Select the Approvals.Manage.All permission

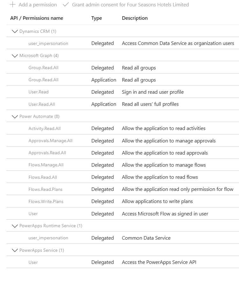[x=50, y=141]
